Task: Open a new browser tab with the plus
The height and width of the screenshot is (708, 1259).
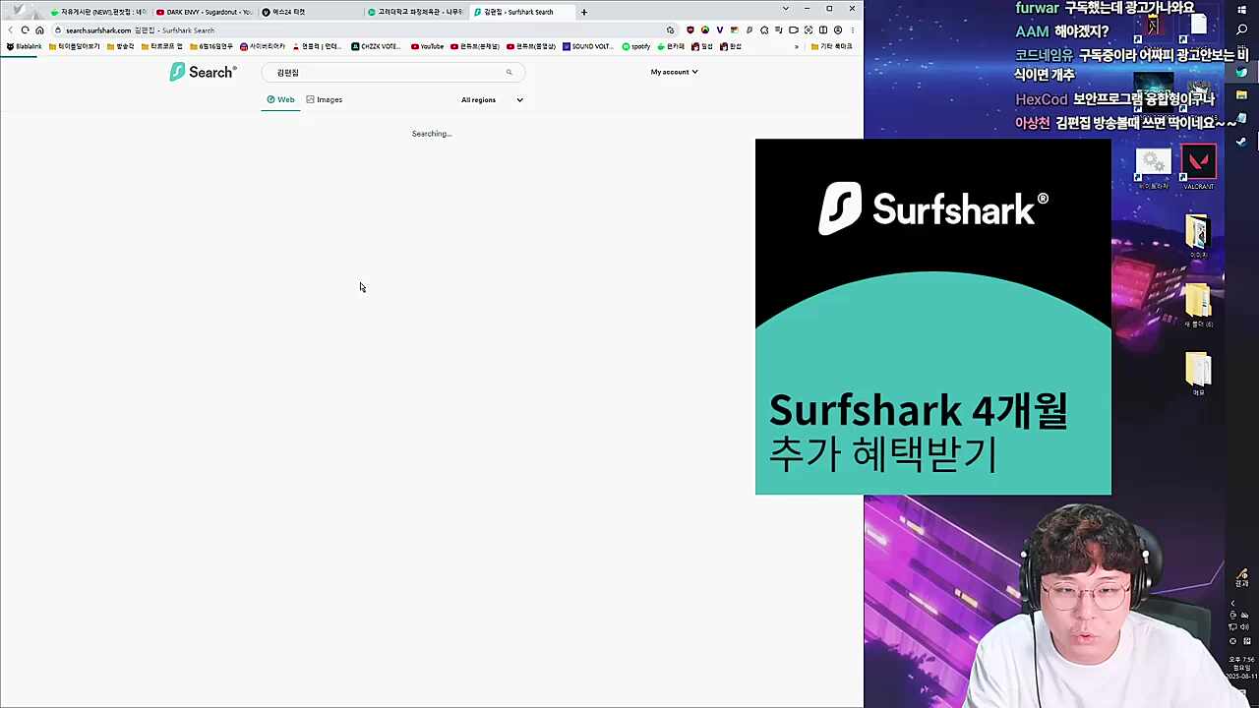Action: pyautogui.click(x=583, y=12)
